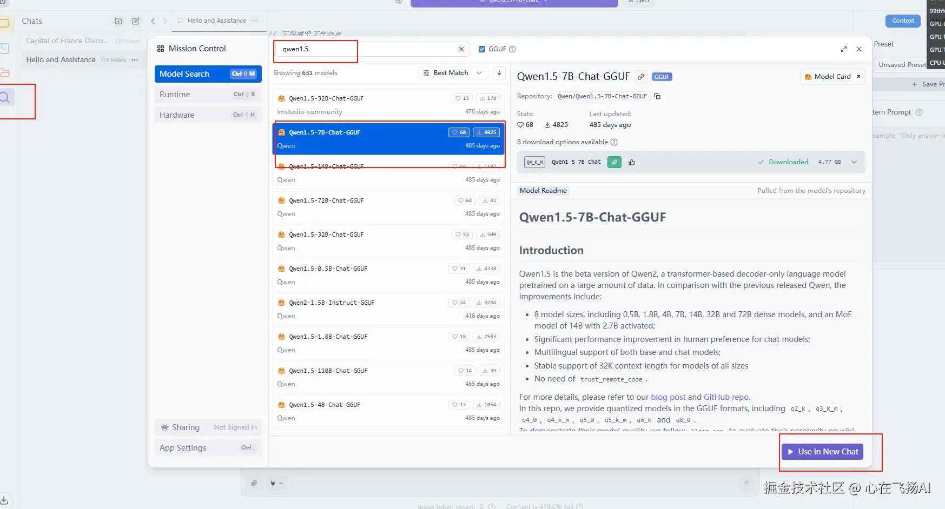Click the green rocket icon on Q4_K_M row
This screenshot has width=945, height=509.
(x=614, y=162)
